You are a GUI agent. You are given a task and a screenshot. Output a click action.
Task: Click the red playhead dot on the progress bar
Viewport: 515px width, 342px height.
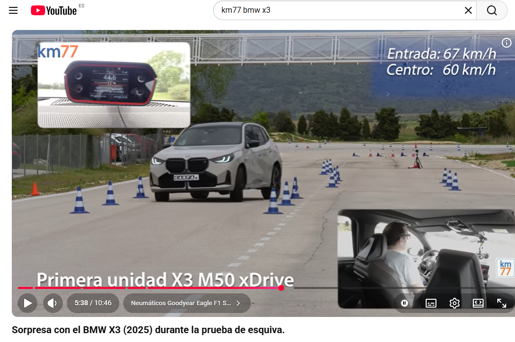tap(281, 289)
